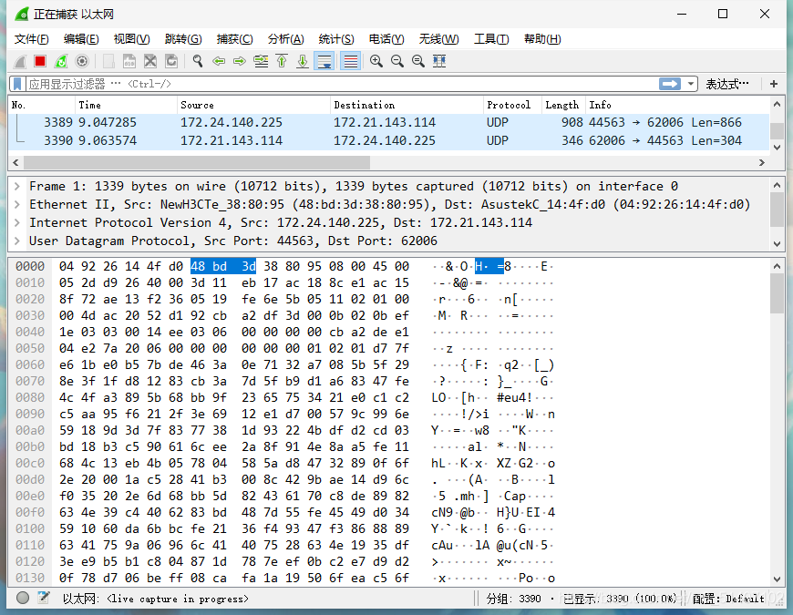
Task: Click the hex offset 0010 row label
Action: (x=30, y=283)
